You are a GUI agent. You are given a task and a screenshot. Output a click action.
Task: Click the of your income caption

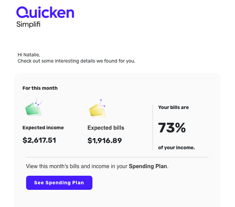[x=176, y=148]
